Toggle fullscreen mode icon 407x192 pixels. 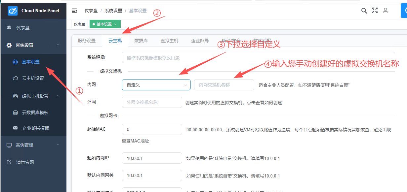(x=375, y=11)
